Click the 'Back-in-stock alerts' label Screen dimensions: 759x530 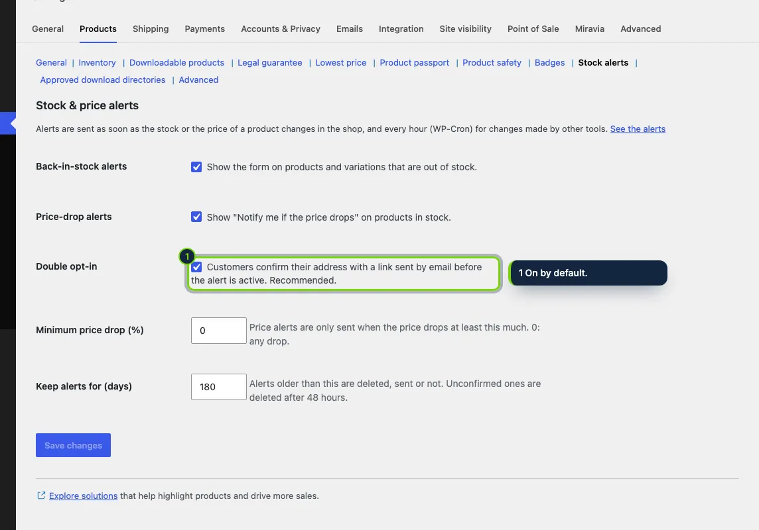82,166
